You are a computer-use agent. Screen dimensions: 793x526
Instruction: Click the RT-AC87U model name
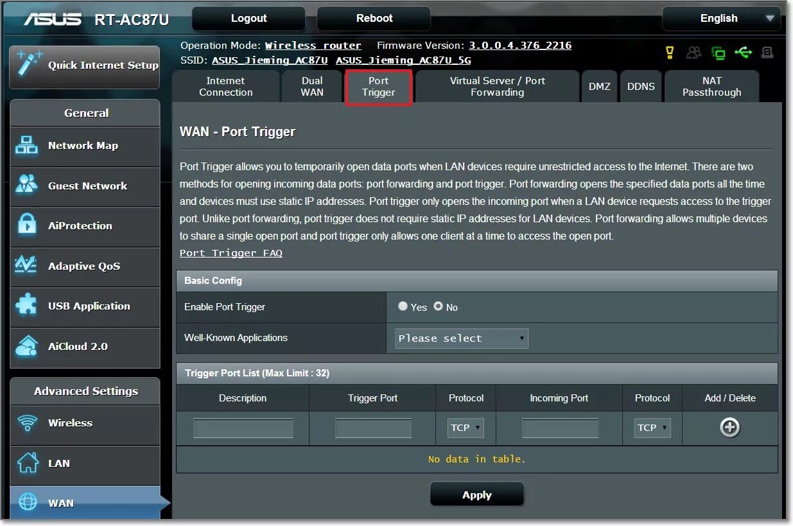(132, 20)
